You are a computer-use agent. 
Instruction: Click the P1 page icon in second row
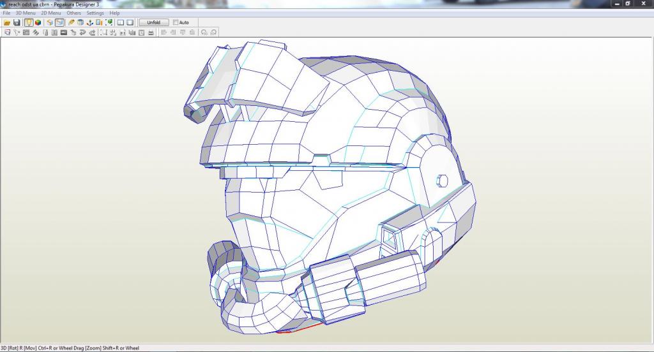tap(123, 33)
